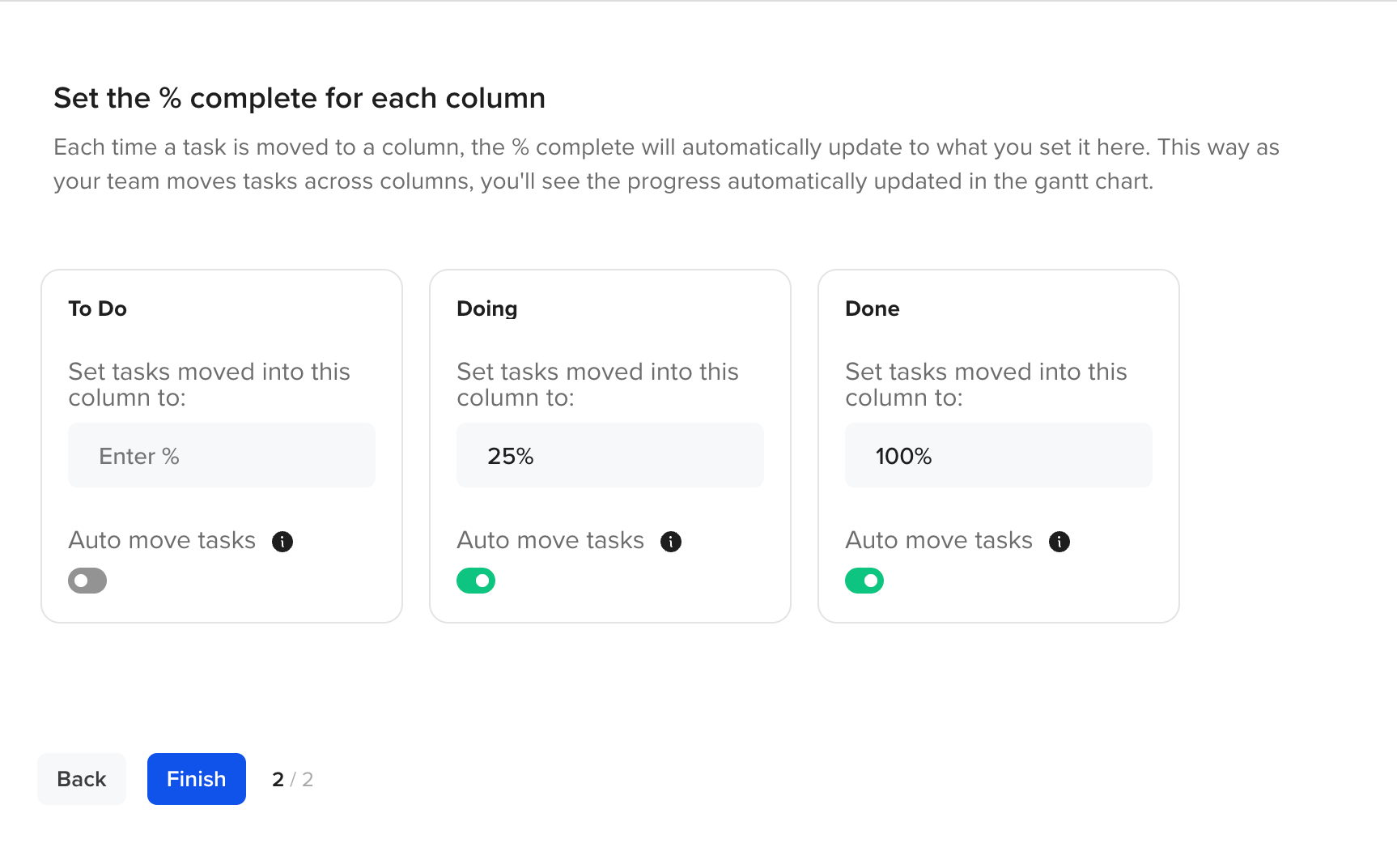
Task: Click the Enter % field in To Do
Action: 222,455
